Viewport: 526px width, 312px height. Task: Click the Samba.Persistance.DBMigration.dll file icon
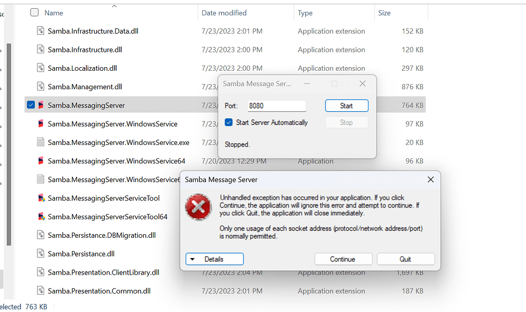click(40, 235)
